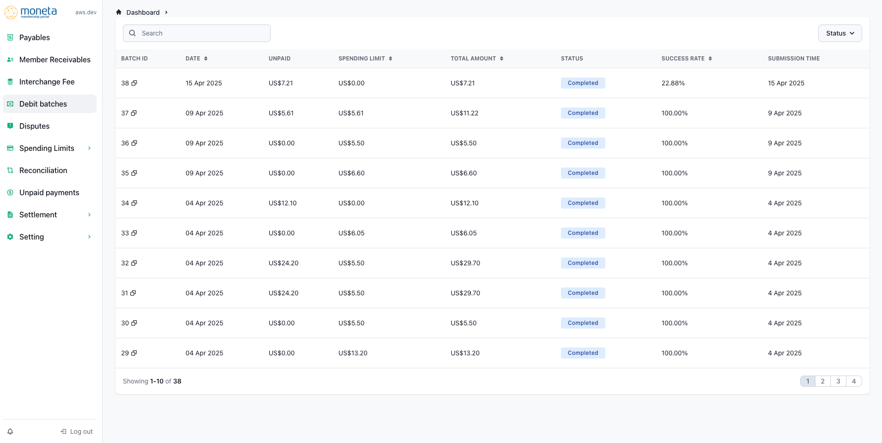Viewport: 882px width, 443px height.
Task: Click success rate 22.88%
Action: 673,83
